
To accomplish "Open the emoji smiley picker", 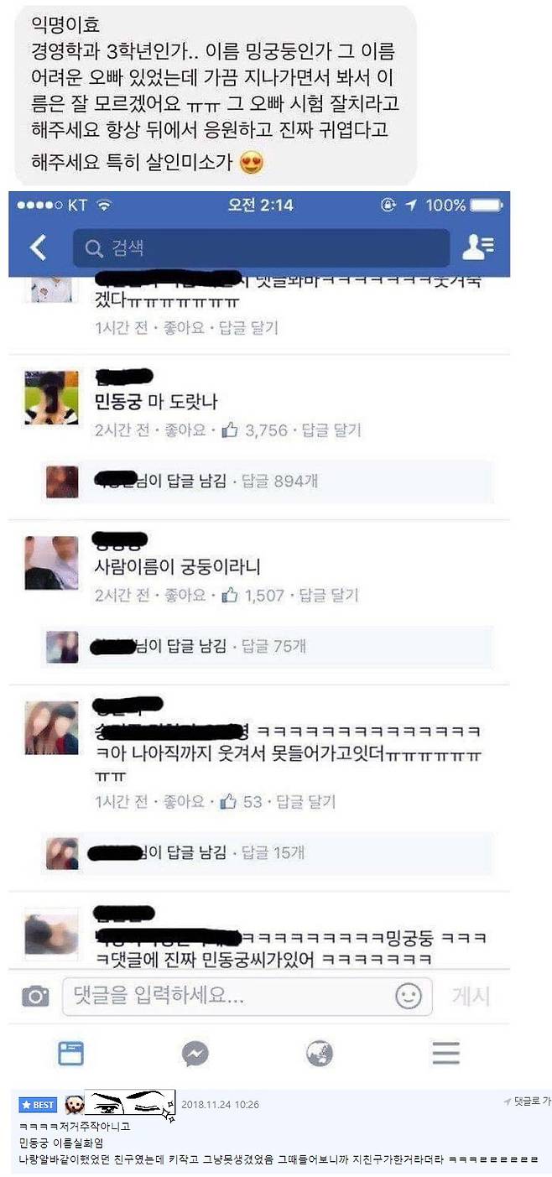I will point(408,996).
